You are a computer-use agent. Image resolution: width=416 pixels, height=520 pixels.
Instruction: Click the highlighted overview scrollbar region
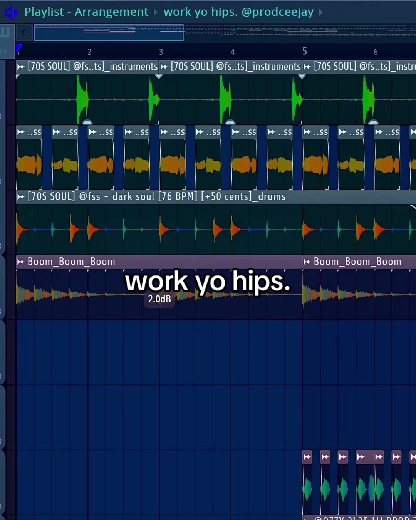click(109, 33)
